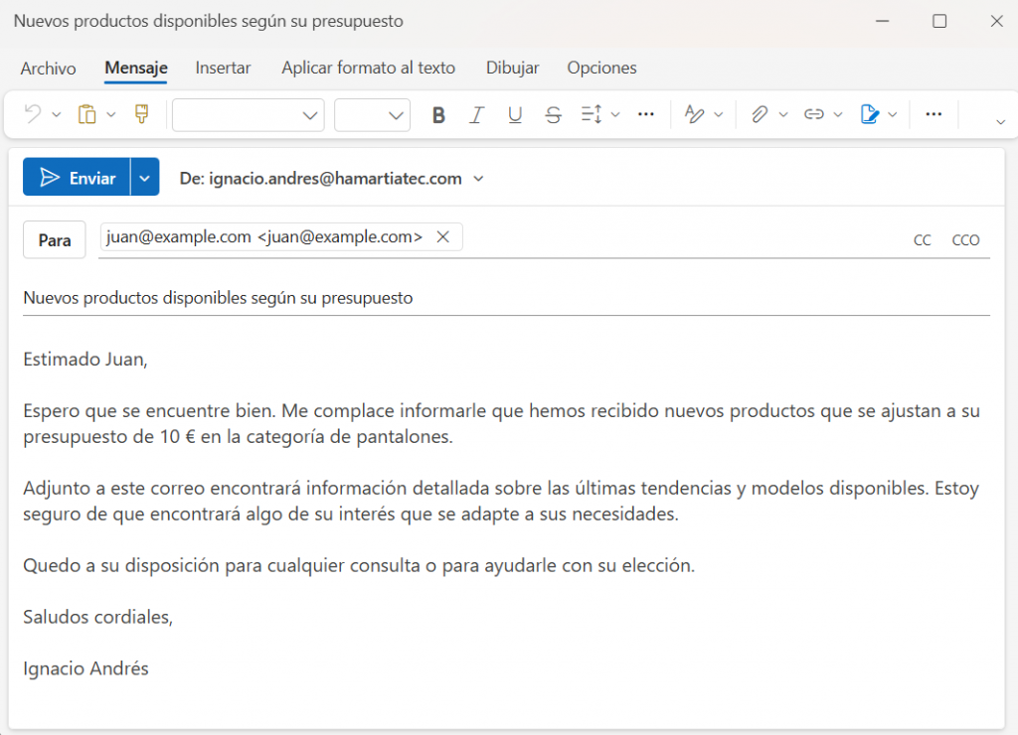Open the font name dropdown
Screen dimensions: 1018x735
pyautogui.click(x=249, y=115)
